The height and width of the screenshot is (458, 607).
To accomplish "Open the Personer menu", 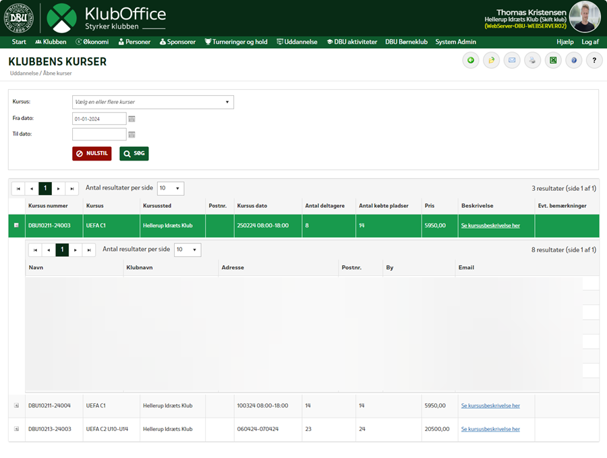I will [x=134, y=42].
